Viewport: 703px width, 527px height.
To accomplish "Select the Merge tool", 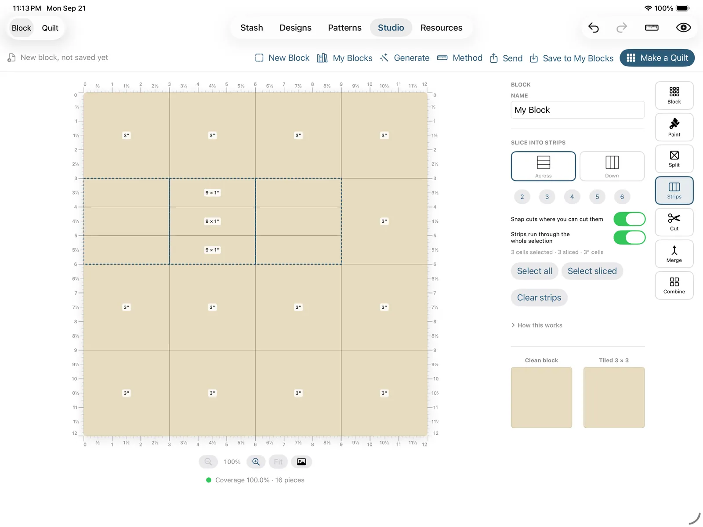I will [x=674, y=253].
